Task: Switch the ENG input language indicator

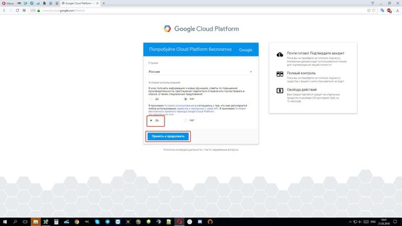Action: pos(373,222)
